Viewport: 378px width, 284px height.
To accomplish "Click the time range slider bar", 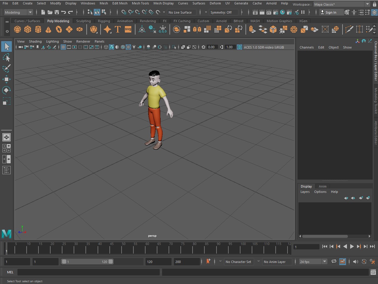I will pyautogui.click(x=87, y=262).
